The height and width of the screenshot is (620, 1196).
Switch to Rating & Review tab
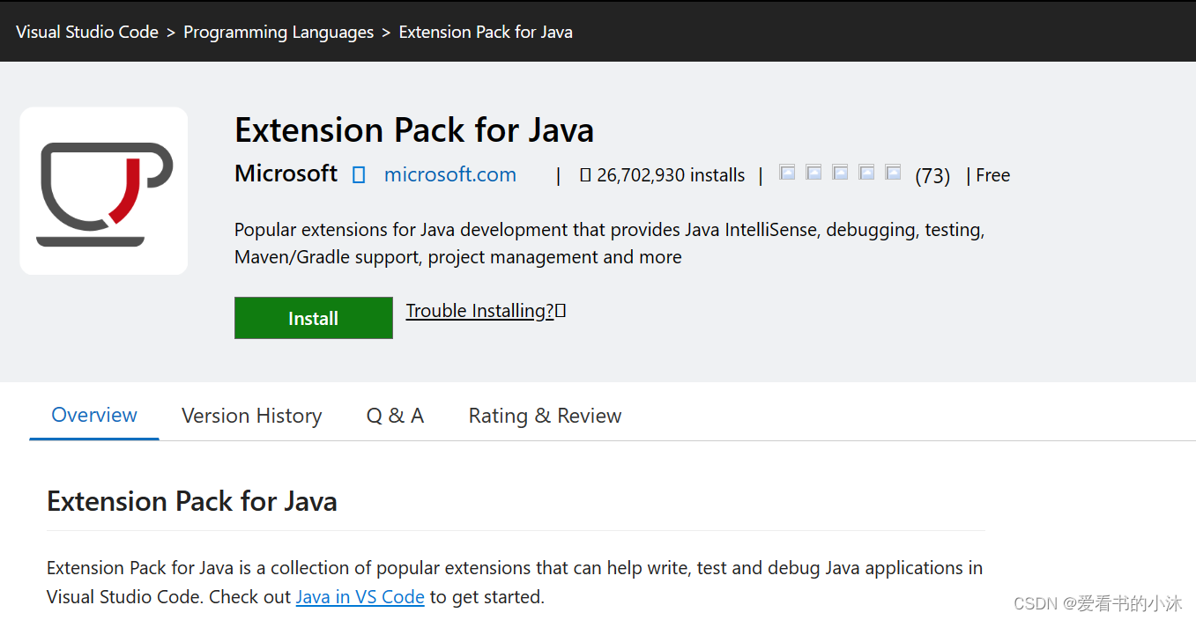pyautogui.click(x=545, y=416)
